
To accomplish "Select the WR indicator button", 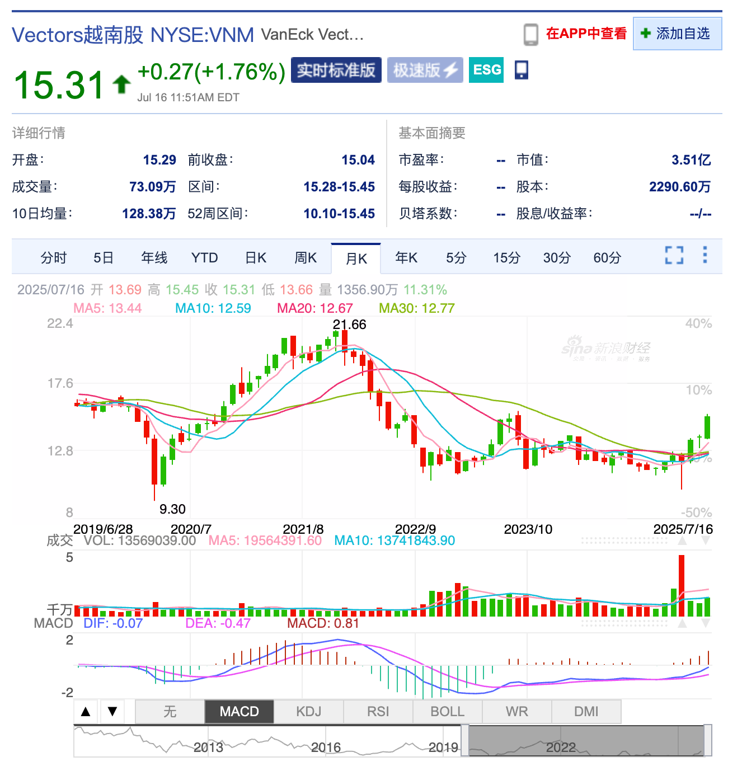I will click(517, 711).
